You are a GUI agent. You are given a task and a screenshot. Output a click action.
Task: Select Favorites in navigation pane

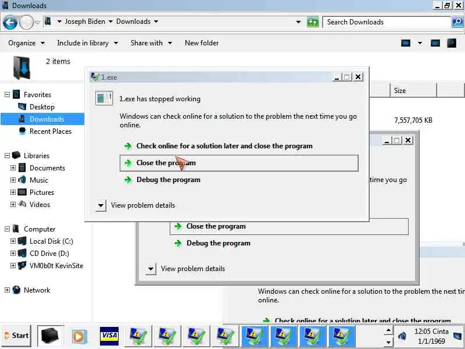[37, 95]
